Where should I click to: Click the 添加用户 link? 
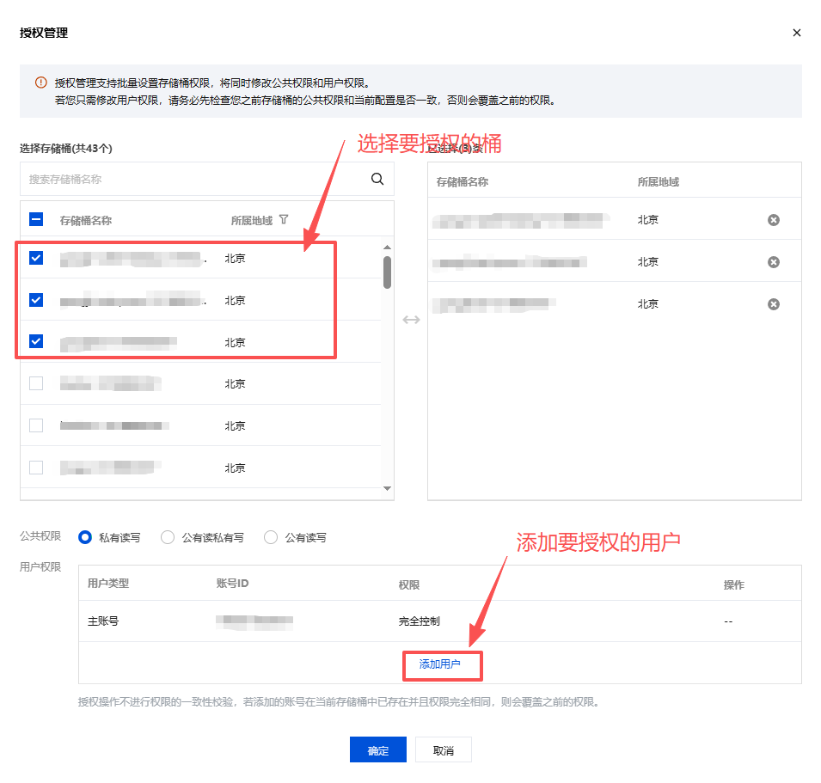439,664
